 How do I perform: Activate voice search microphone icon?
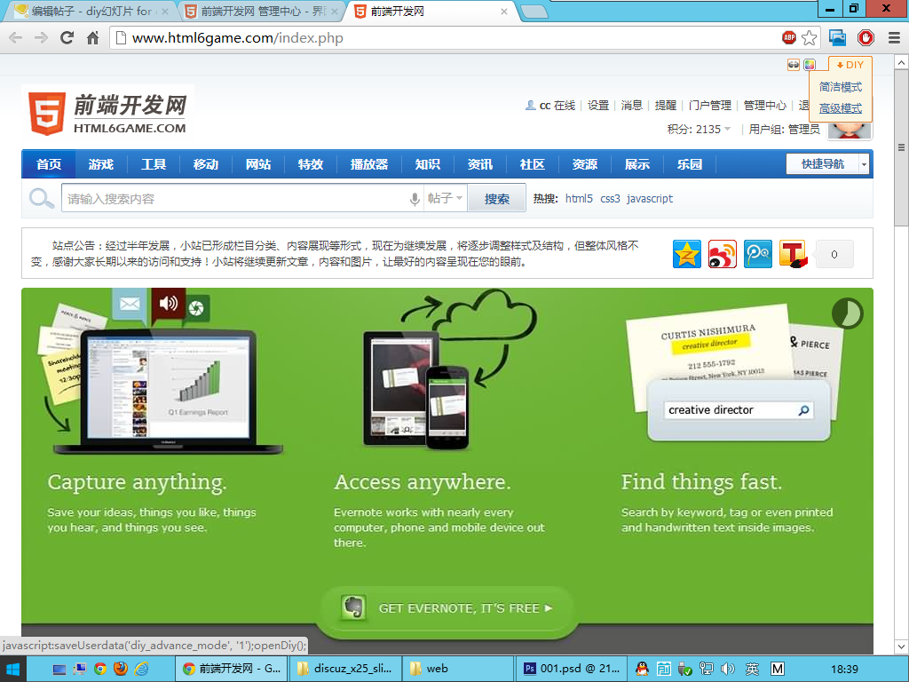pyautogui.click(x=415, y=199)
